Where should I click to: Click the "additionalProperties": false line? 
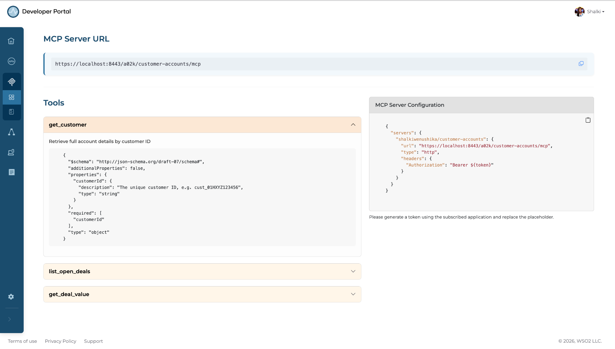(x=107, y=168)
